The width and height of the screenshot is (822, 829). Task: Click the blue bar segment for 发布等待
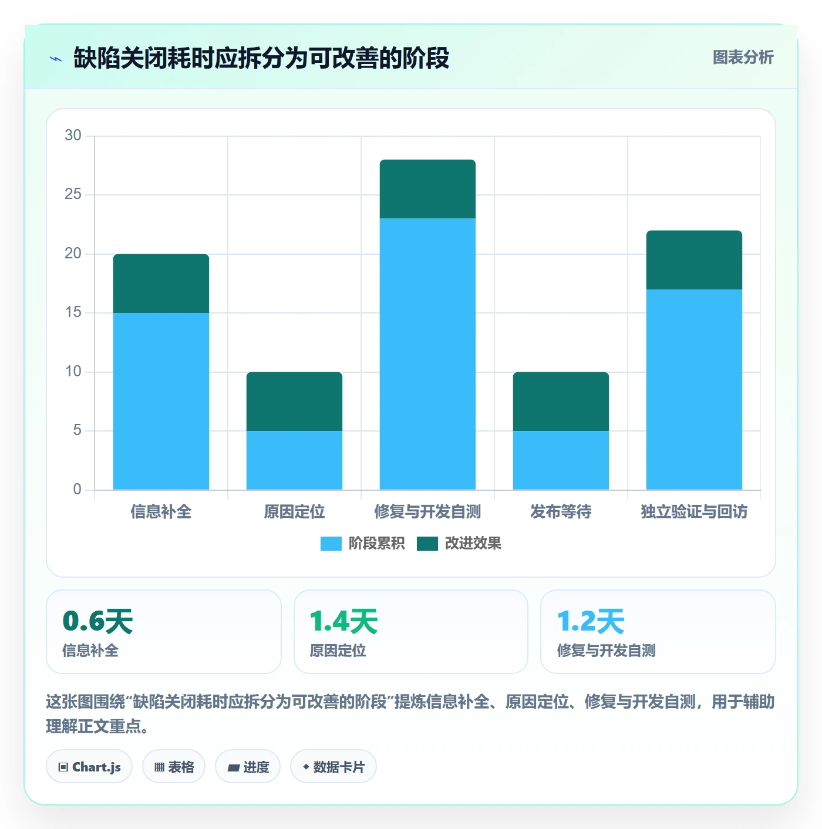click(561, 460)
